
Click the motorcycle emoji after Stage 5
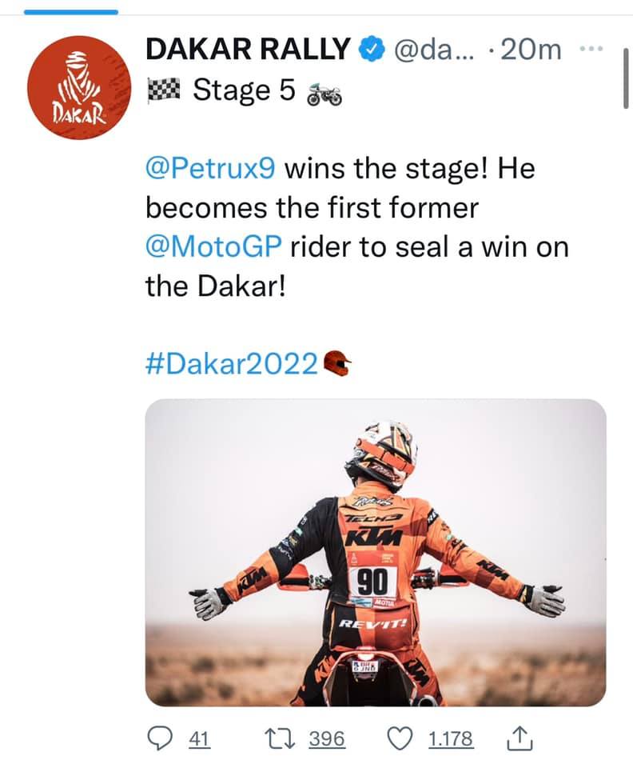(324, 93)
